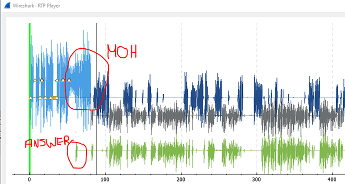Click the red MOH annotation text
The image size is (345, 184).
tap(122, 51)
